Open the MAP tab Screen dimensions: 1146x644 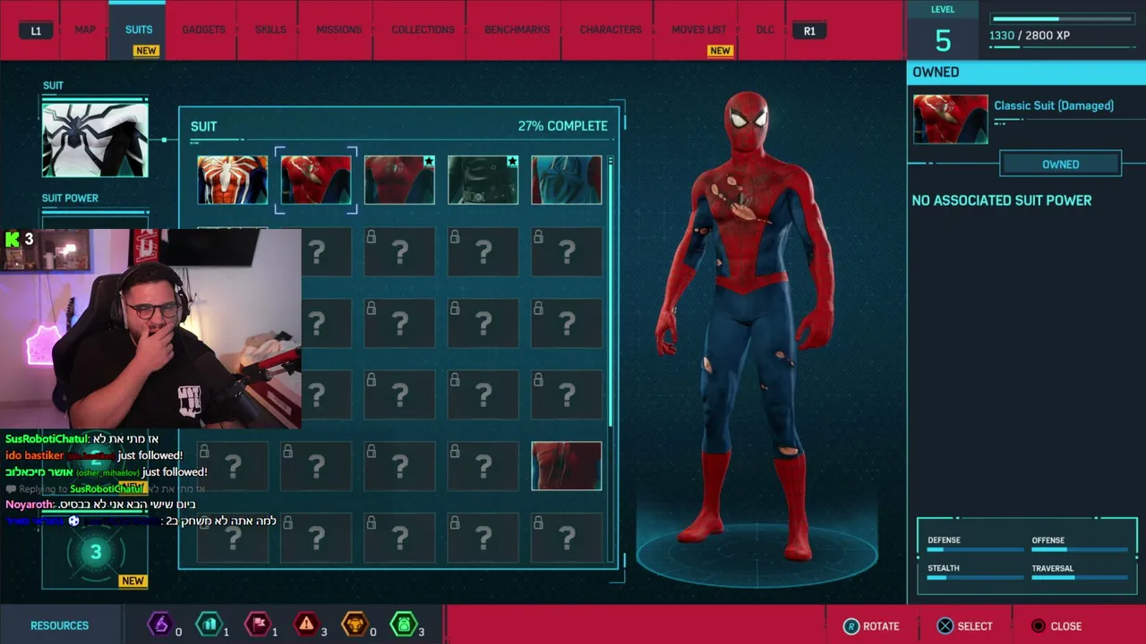[85, 30]
